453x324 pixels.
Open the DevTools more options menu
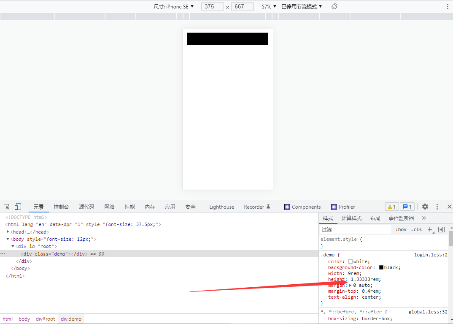tap(437, 207)
